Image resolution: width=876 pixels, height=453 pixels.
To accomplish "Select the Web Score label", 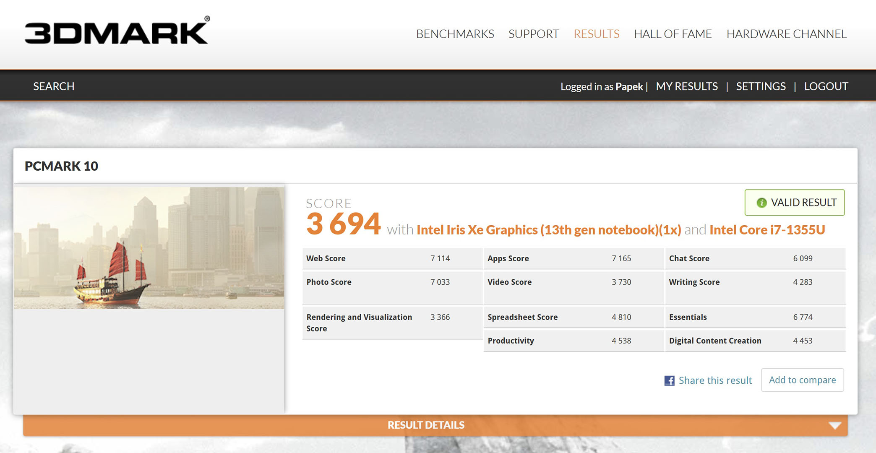I will (x=326, y=258).
